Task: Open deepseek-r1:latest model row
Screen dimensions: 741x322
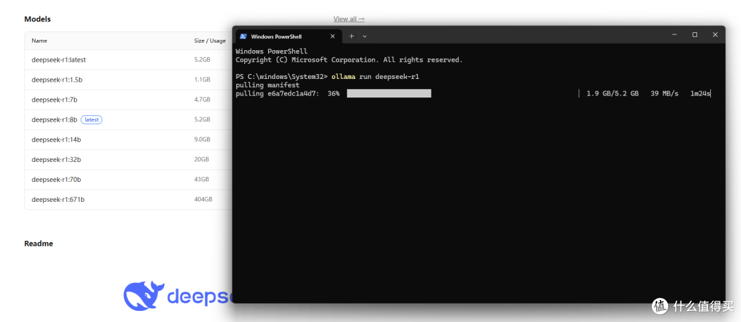Action: [x=128, y=60]
